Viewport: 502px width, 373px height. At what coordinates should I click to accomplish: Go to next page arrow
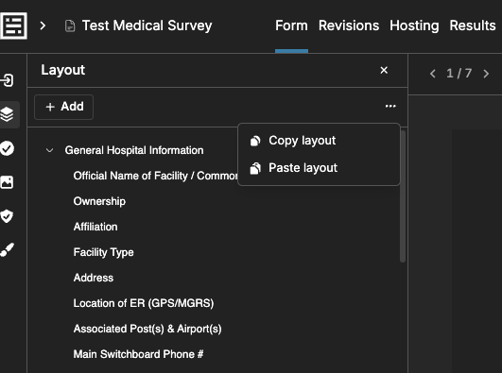pos(486,74)
